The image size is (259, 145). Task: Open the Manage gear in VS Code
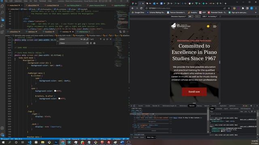[x=2, y=135]
